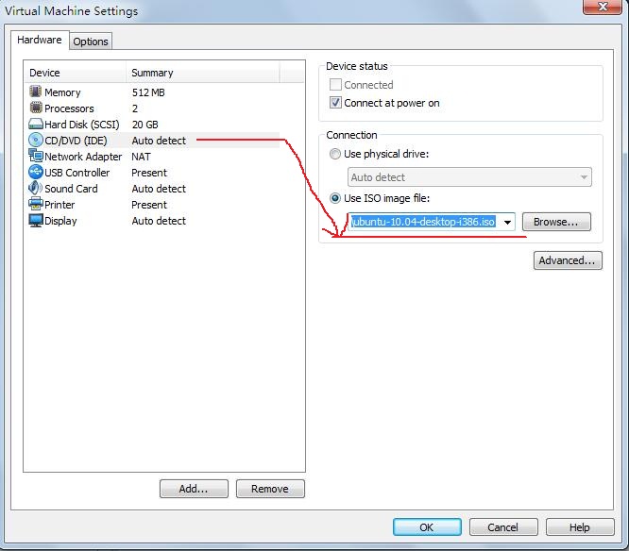Screen dimensions: 629x551
Task: Select the Memory row label
Action: [x=62, y=92]
